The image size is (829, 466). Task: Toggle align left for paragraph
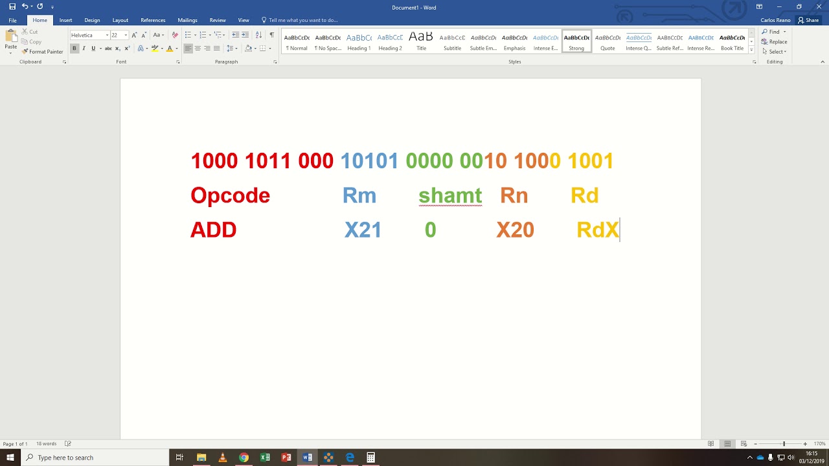[188, 49]
